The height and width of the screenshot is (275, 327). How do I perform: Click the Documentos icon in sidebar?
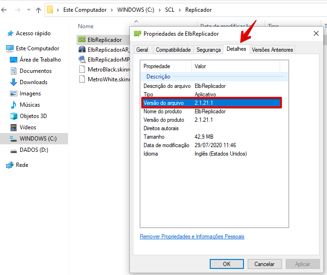14,71
